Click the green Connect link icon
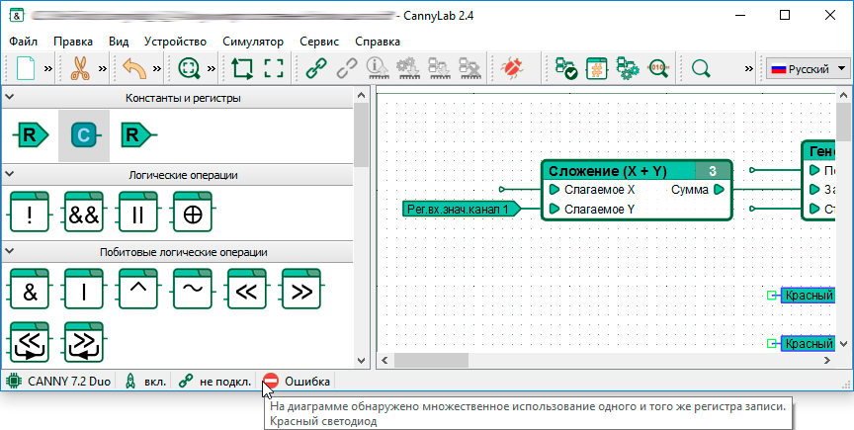 pos(316,68)
